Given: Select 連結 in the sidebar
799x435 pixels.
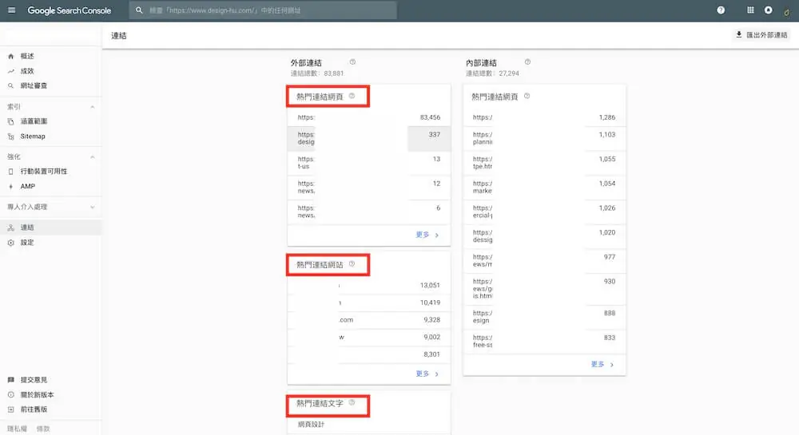Looking at the screenshot, I should coord(51,227).
